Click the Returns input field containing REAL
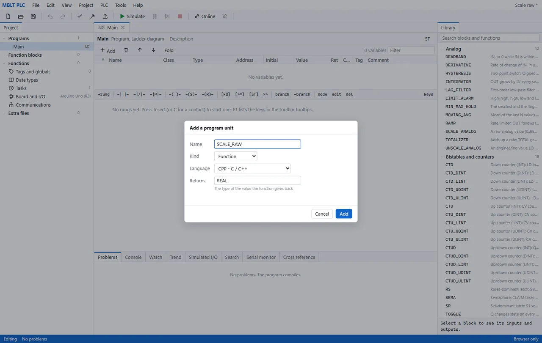This screenshot has width=542, height=343. pos(257,181)
